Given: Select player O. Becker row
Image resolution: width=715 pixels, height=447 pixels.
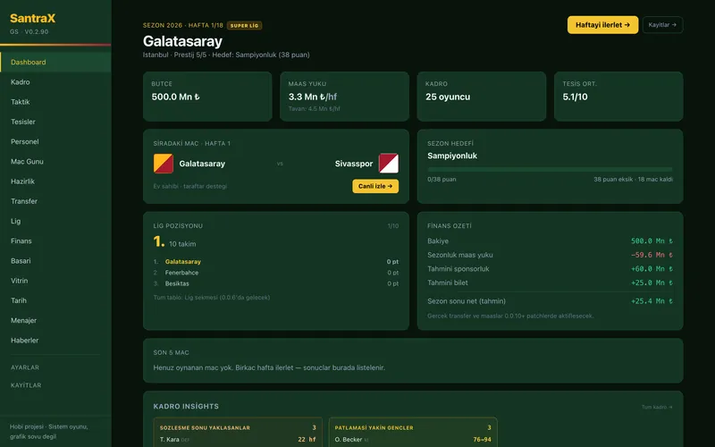Looking at the screenshot, I should tap(413, 439).
